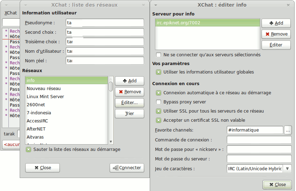
Task: Add a server in edit info dialog
Action: coord(276,23)
